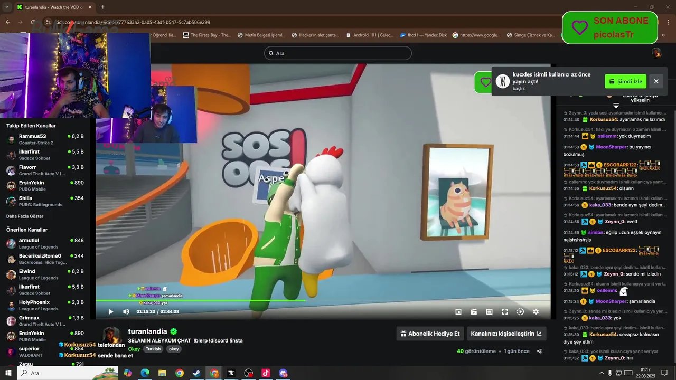This screenshot has width=676, height=380.
Task: Switch to theater mode view
Action: click(489, 312)
